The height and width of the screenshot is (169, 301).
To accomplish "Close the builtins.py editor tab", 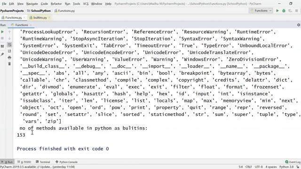I will tap(49, 18).
